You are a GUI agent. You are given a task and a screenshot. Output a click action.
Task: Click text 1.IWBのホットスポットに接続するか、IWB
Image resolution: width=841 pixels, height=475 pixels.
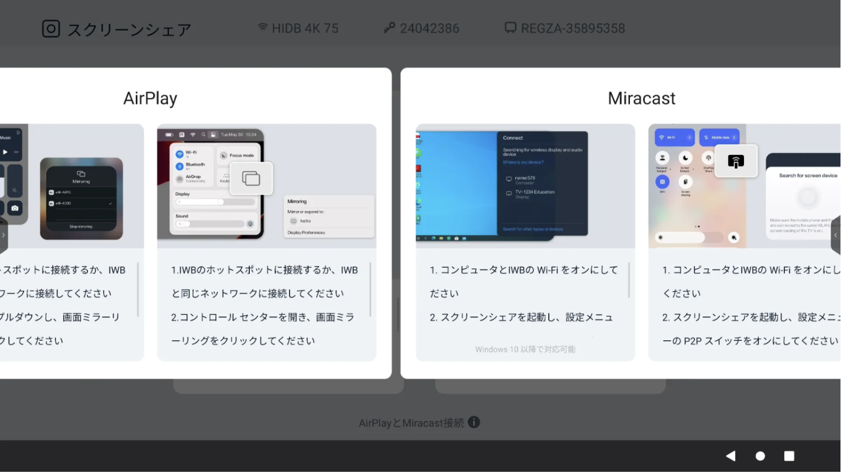coord(265,270)
